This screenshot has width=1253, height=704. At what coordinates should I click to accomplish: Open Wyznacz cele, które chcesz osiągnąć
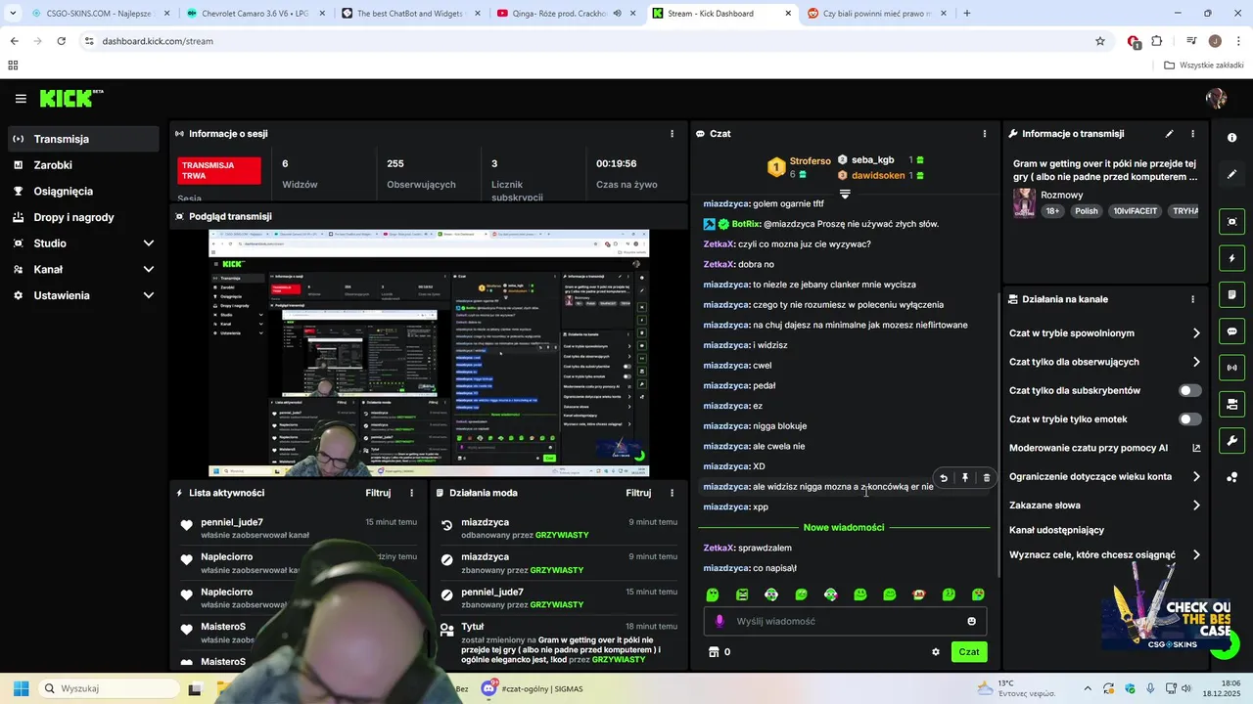(x=1105, y=554)
